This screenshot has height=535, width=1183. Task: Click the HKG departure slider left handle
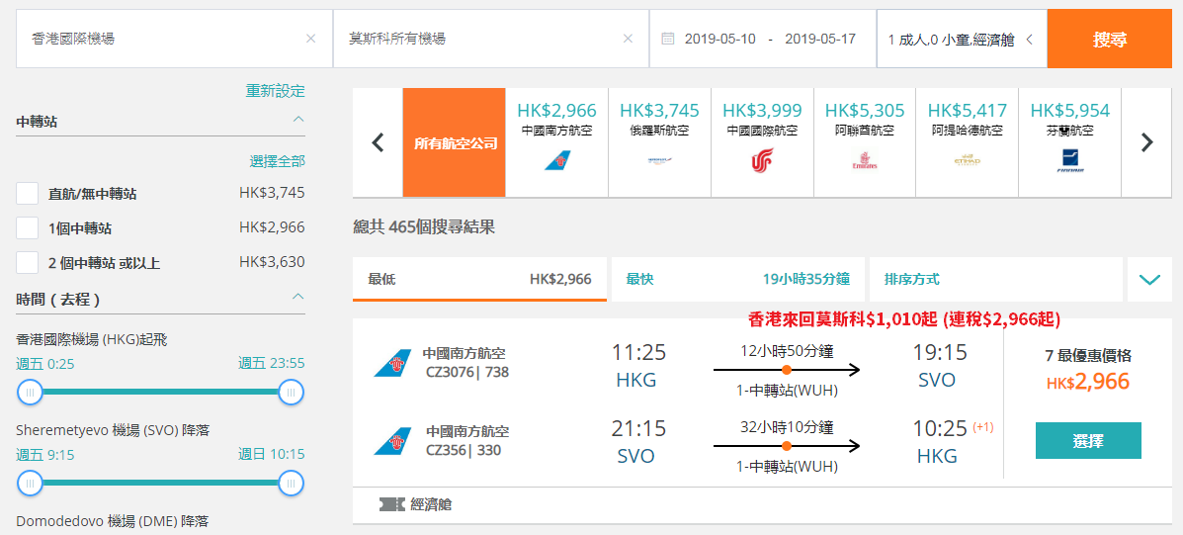(31, 393)
